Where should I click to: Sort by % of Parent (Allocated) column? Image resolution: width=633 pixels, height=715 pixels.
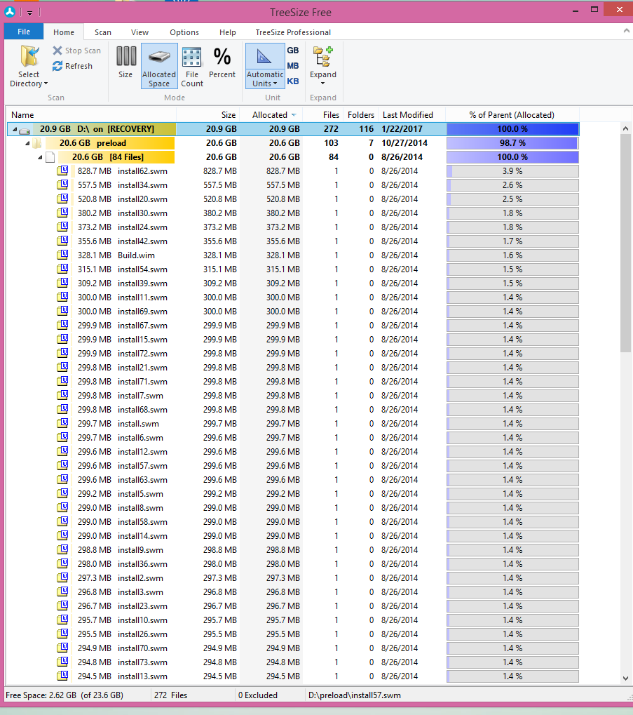512,115
